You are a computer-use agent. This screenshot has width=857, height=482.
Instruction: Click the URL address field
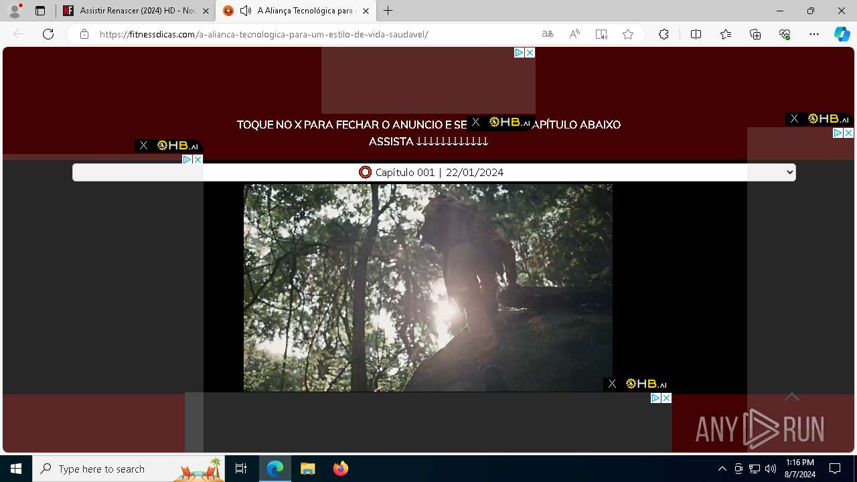315,34
